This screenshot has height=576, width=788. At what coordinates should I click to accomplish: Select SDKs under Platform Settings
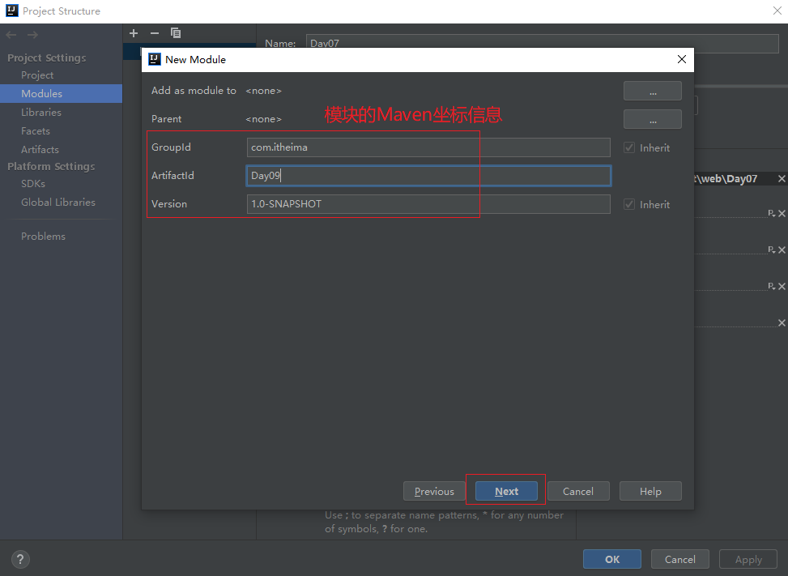coord(33,184)
